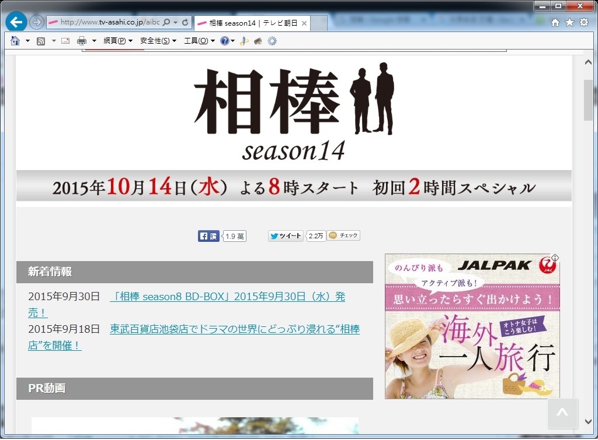The image size is (598, 440).
Task: Click the search magnifier in address bar
Action: [166, 23]
